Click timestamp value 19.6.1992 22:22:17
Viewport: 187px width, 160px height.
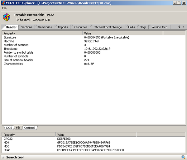tap(97, 49)
